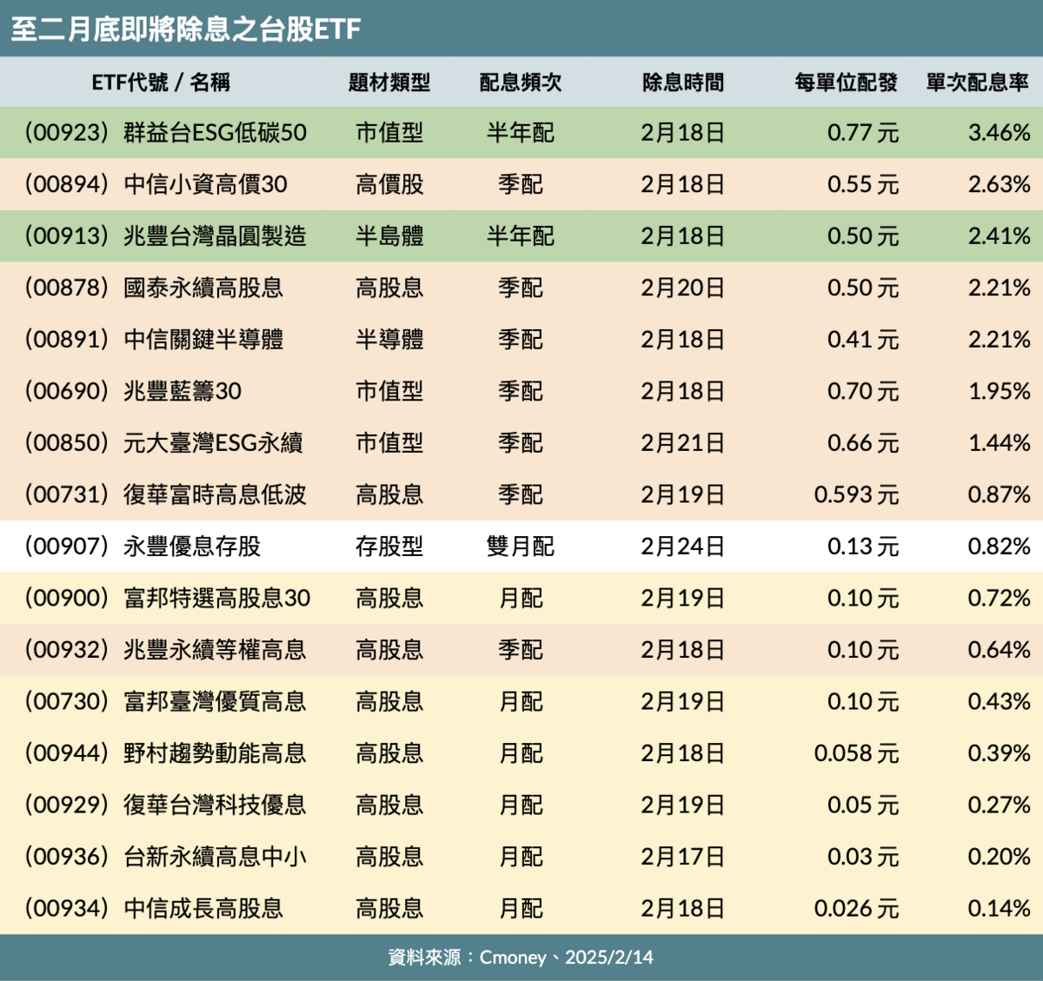Click the 配息頻次 column header
The image size is (1043, 981).
(520, 83)
